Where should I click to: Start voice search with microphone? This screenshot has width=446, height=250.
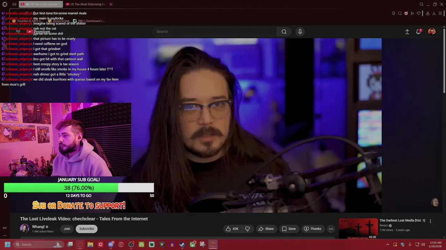[300, 32]
